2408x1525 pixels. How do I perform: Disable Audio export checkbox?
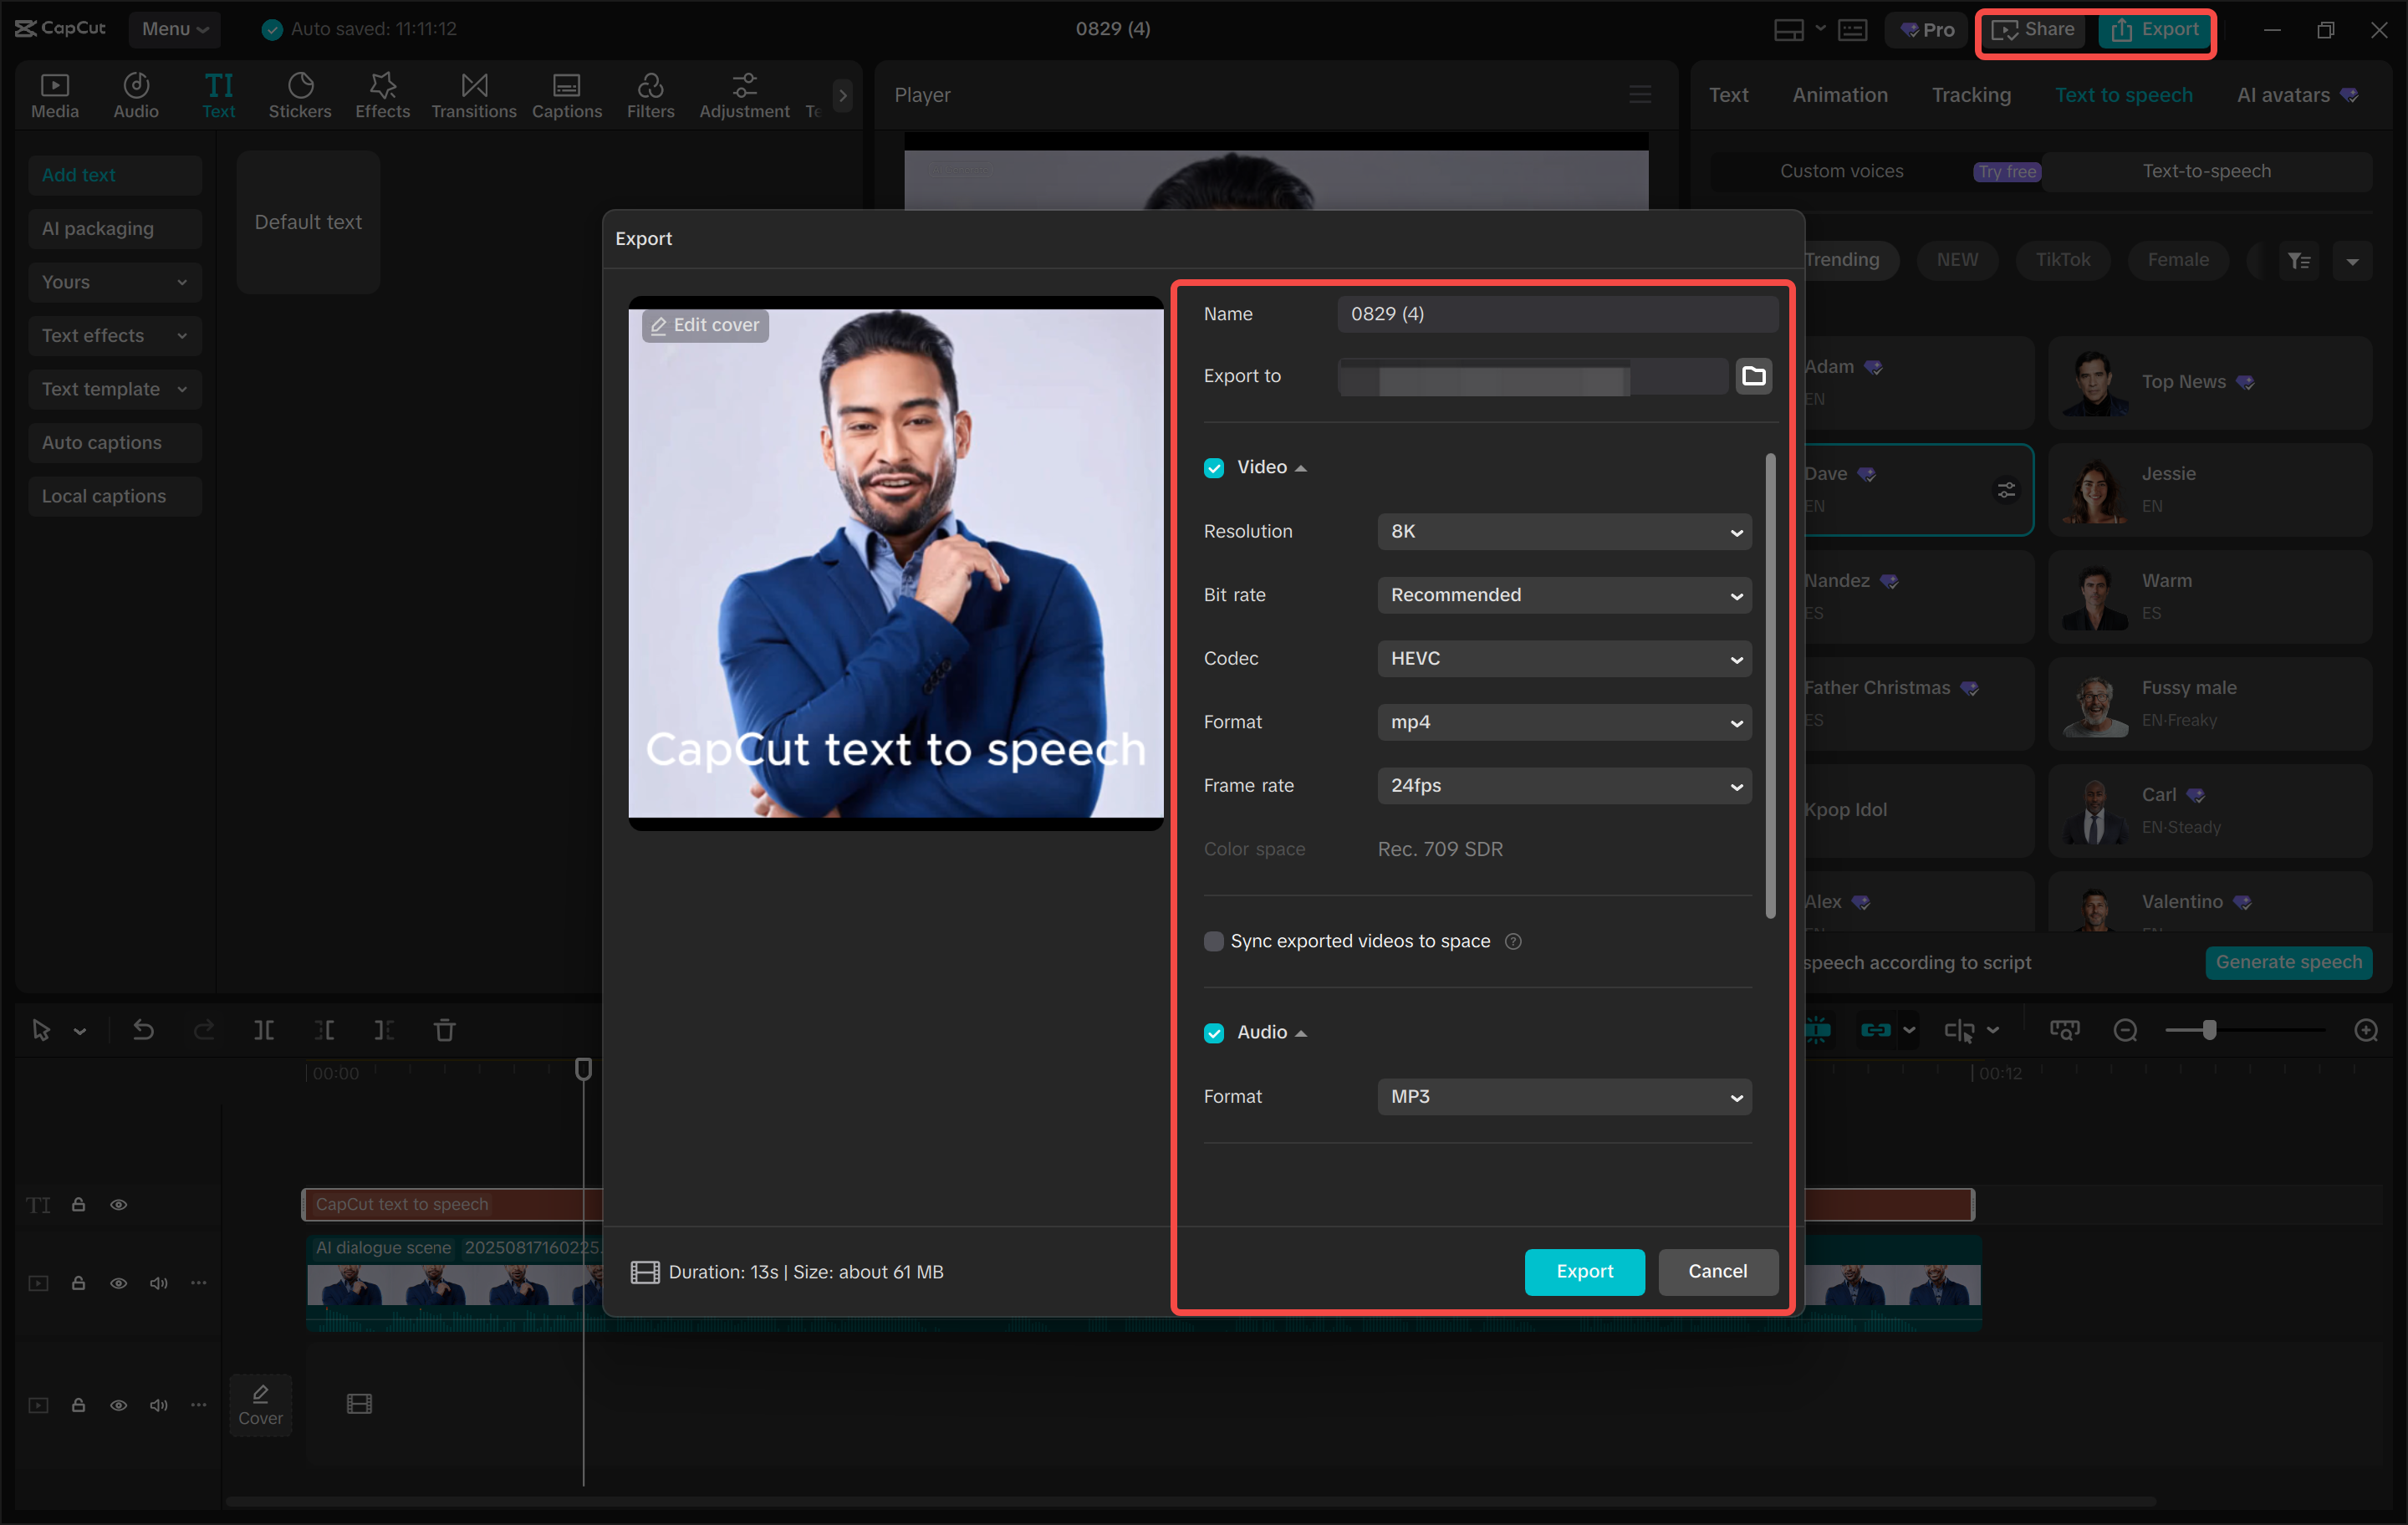click(x=1213, y=1032)
